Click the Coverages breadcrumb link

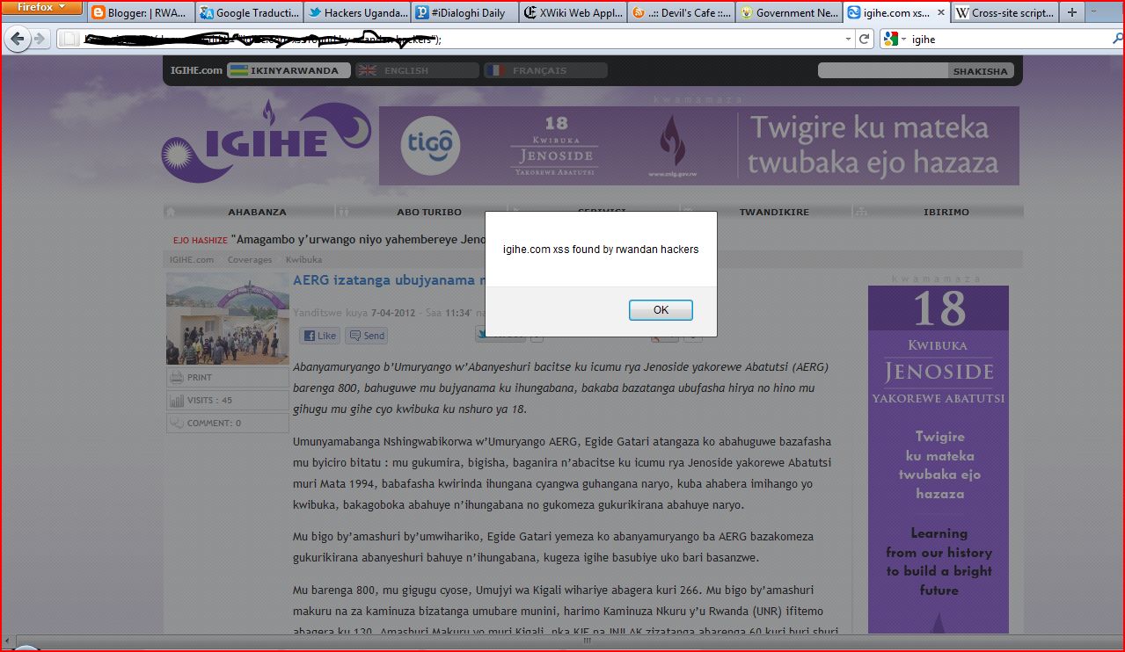[x=250, y=260]
